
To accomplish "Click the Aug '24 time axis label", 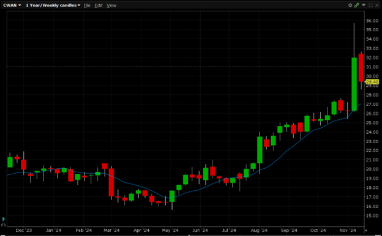I will [259, 230].
